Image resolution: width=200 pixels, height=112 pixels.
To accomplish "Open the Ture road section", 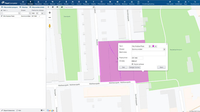I will (x=73, y=3).
